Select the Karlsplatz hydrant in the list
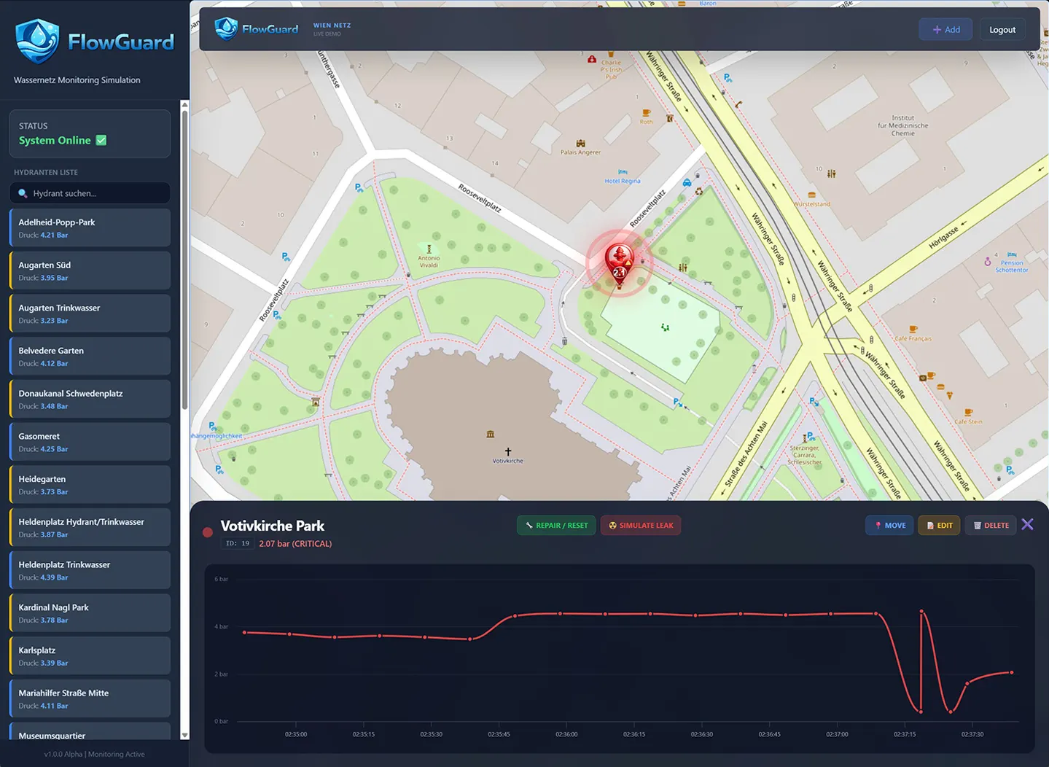This screenshot has width=1049, height=767. click(89, 655)
